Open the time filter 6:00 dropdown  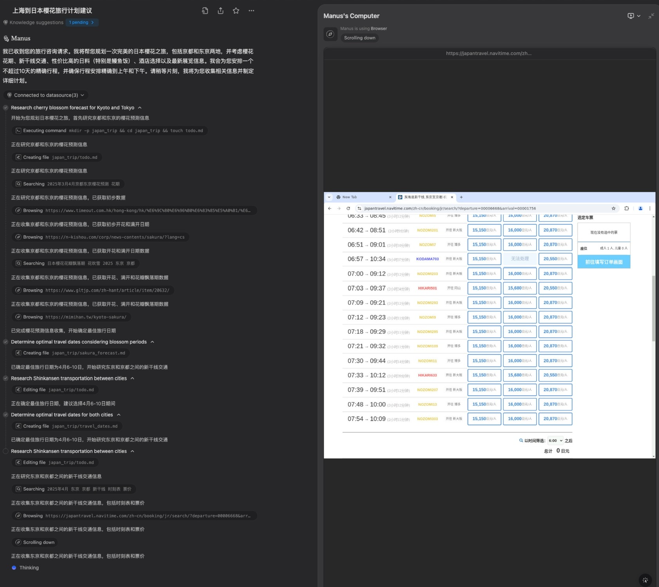click(555, 441)
